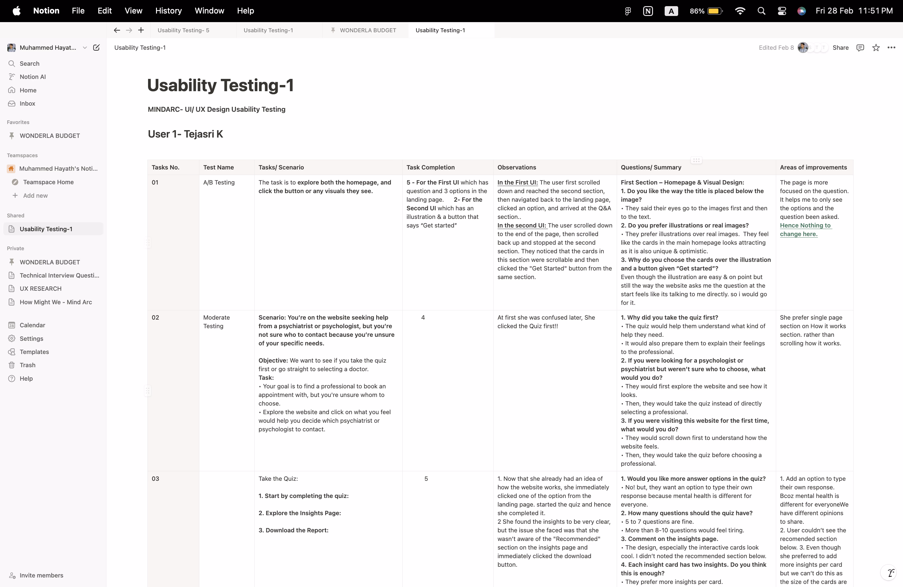Open the Help menu in menu bar
The image size is (903, 587).
coord(245,11)
